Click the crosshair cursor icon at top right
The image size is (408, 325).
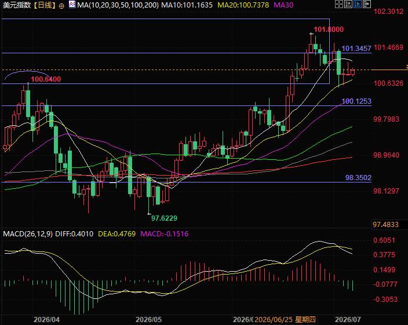point(339,4)
